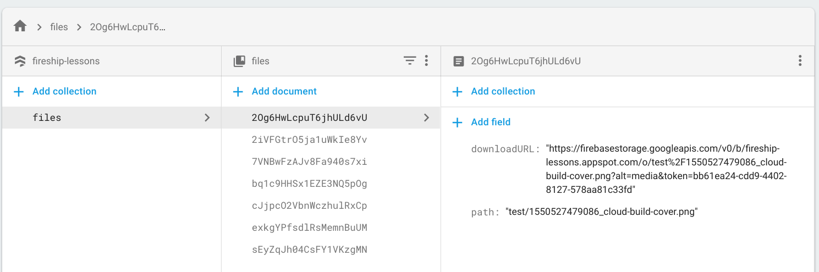Click the breadcrumb chevron after home
This screenshot has width=819, height=272.
pos(40,27)
